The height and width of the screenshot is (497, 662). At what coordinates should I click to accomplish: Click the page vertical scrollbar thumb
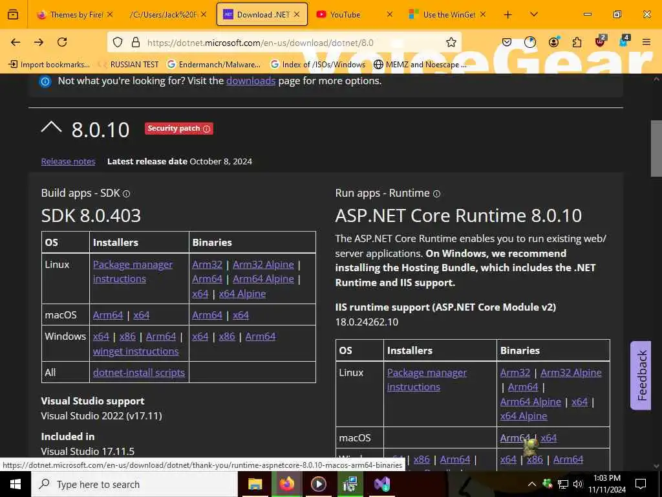[x=656, y=148]
